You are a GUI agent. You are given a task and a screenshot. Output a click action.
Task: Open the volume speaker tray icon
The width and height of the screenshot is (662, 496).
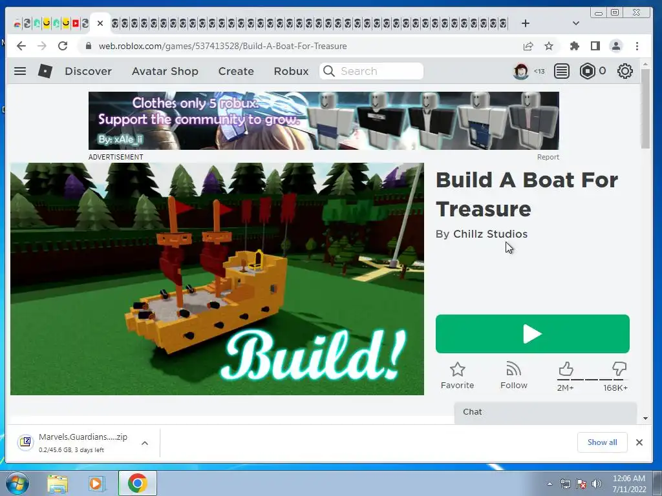pos(596,484)
